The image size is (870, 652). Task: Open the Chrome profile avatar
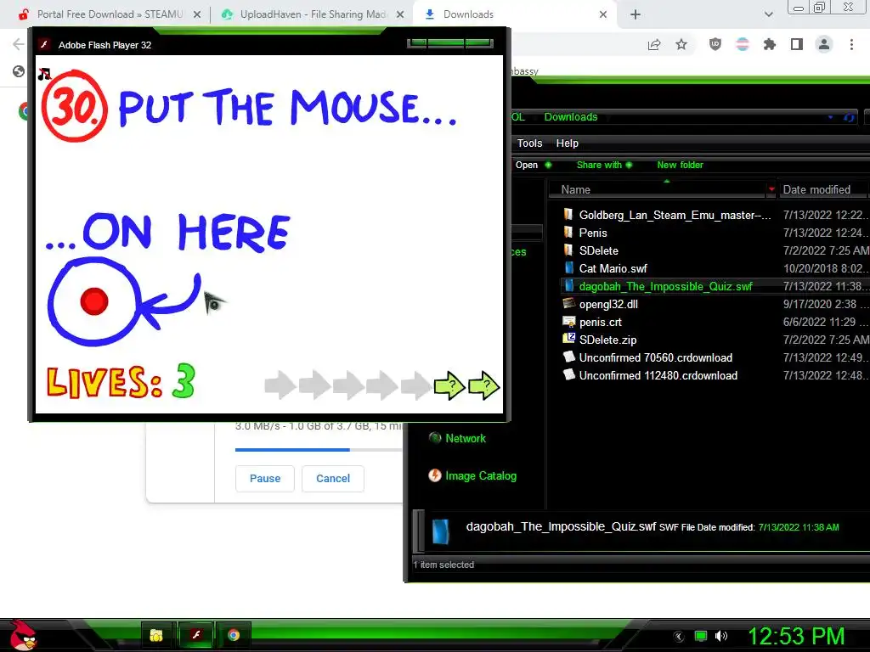[x=824, y=44]
